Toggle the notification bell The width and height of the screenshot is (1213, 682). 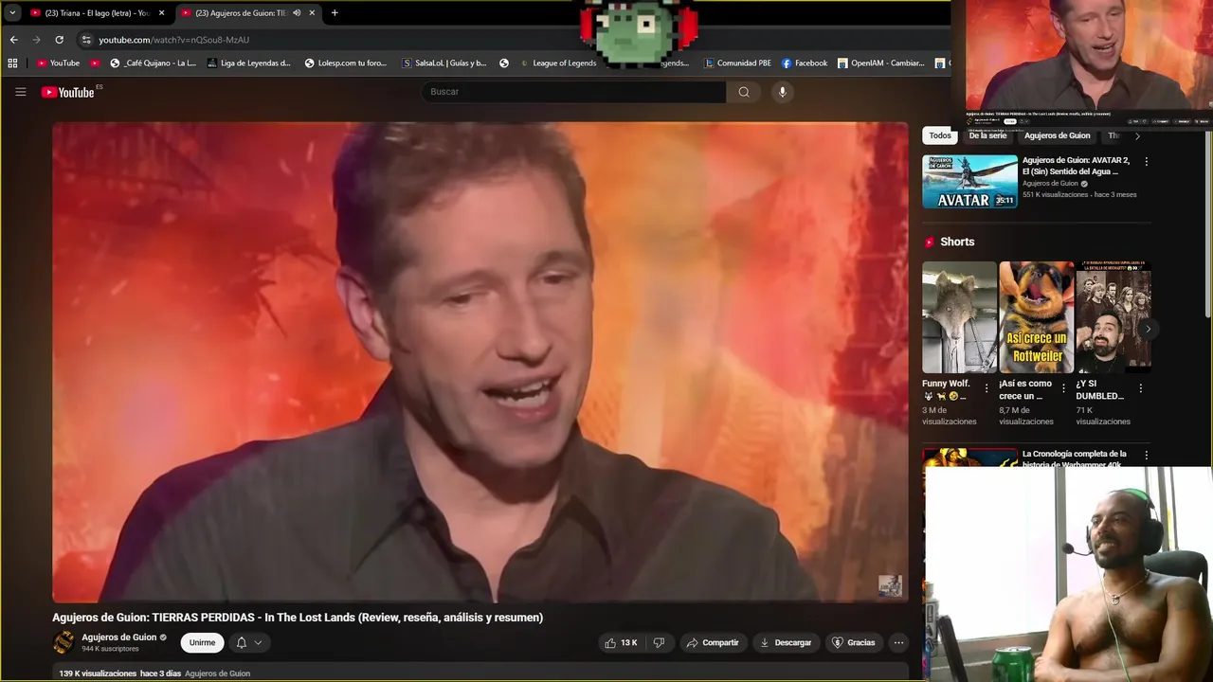tap(242, 642)
